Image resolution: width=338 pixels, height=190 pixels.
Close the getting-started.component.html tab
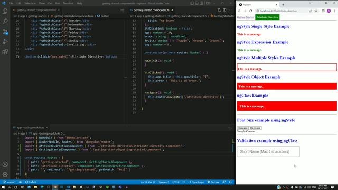click(x=59, y=10)
